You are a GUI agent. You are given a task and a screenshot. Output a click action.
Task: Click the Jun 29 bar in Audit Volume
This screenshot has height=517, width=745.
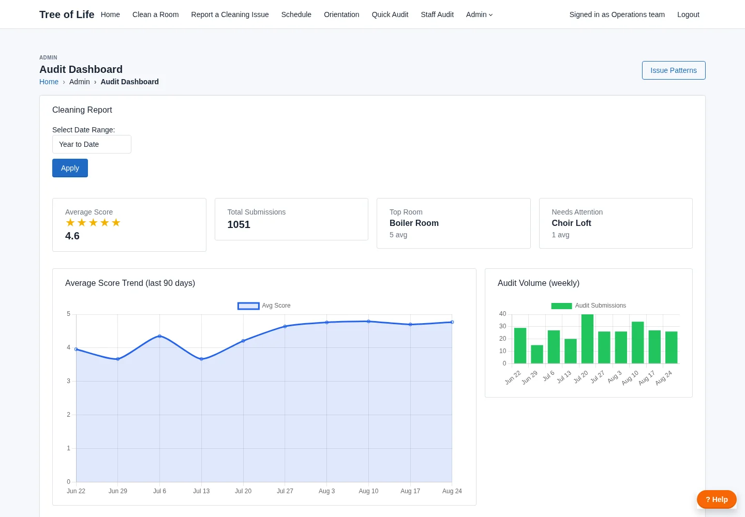[x=537, y=354]
